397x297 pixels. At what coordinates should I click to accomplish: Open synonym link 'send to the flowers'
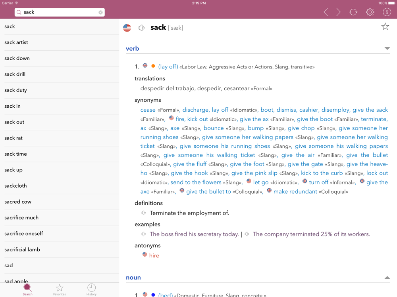pyautogui.click(x=196, y=182)
